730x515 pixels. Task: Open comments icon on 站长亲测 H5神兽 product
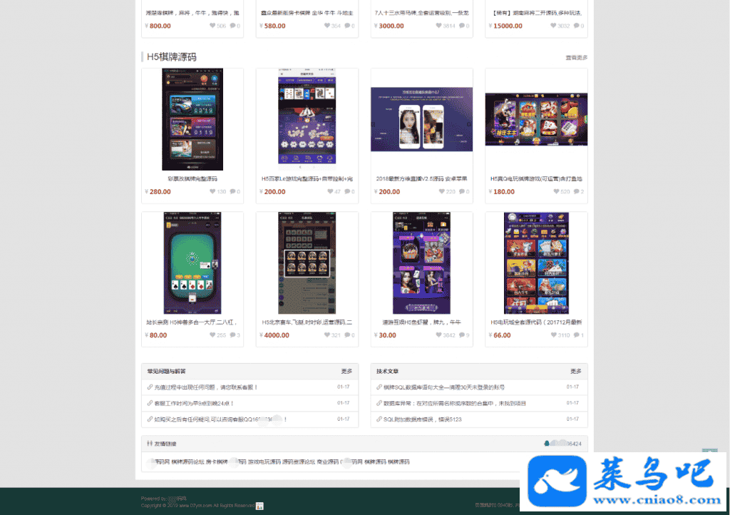pos(232,335)
